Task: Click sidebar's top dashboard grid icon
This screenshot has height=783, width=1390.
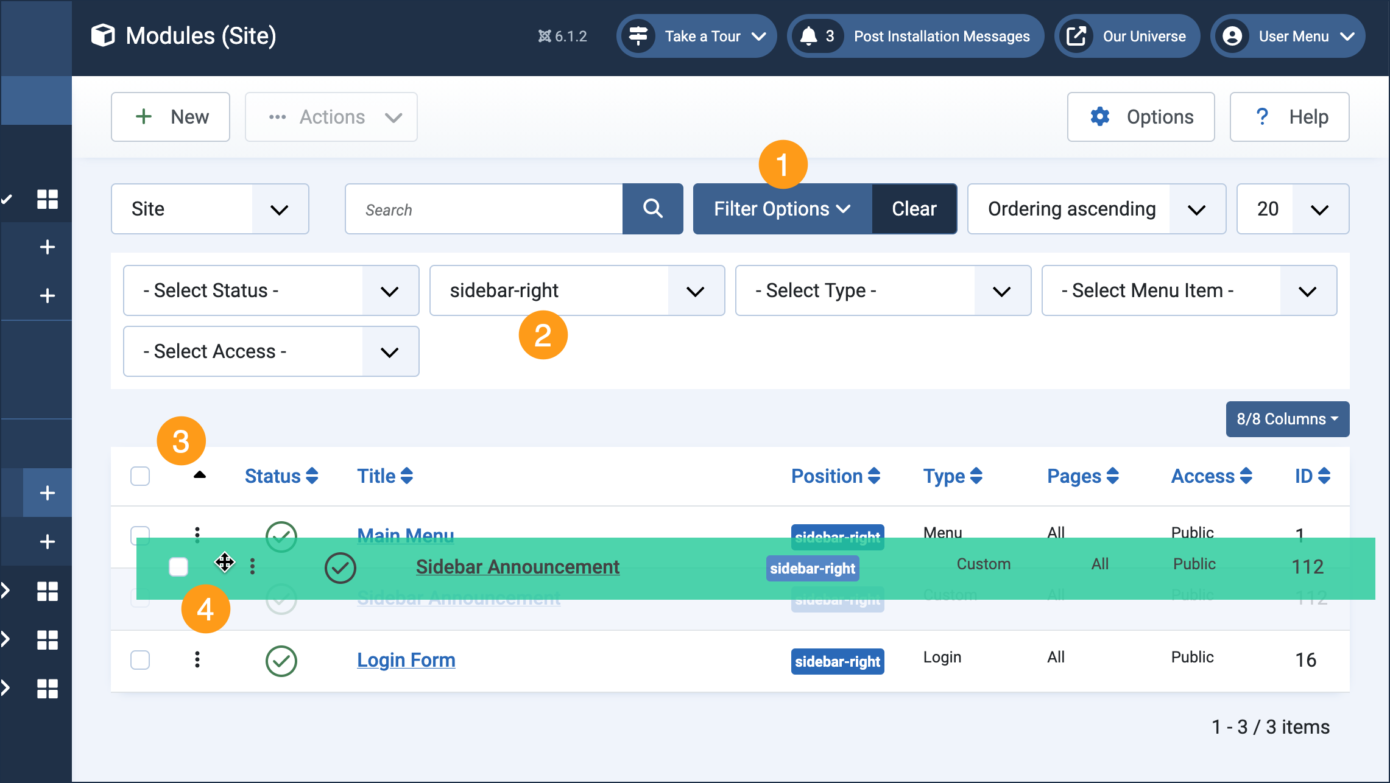Action: (48, 199)
